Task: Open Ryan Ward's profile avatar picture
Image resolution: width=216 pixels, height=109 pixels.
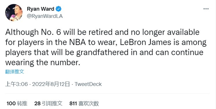Action: [x=14, y=13]
